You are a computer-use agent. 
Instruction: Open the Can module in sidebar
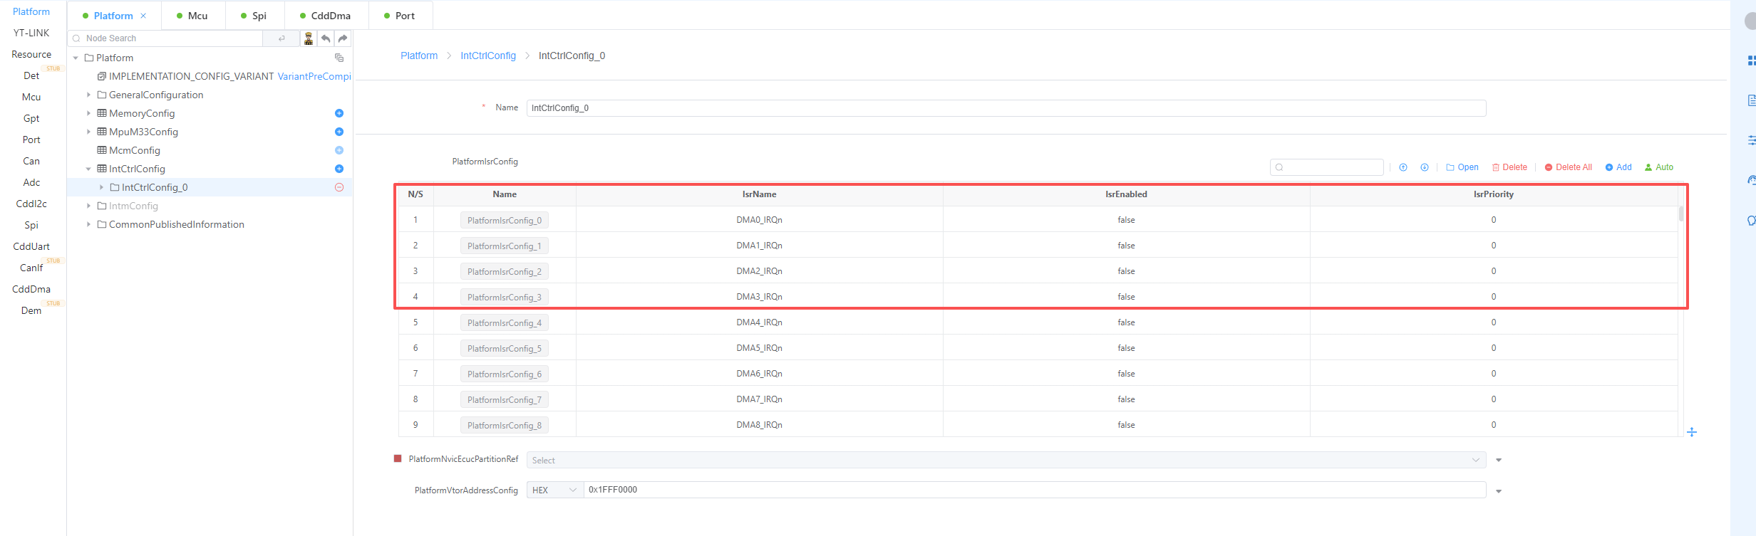31,161
